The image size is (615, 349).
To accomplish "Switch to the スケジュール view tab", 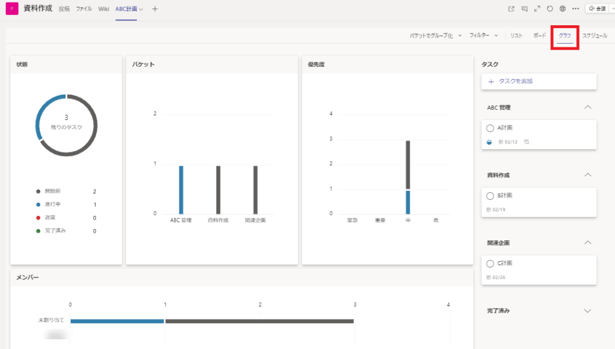I will (x=595, y=36).
